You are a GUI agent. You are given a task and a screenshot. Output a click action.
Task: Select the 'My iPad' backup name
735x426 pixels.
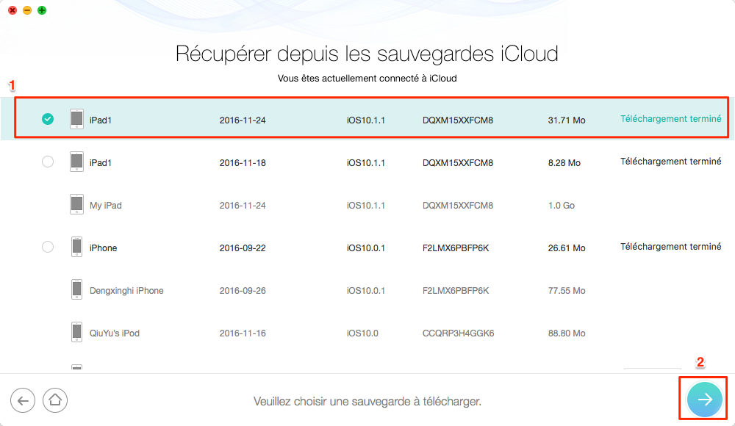coord(105,205)
